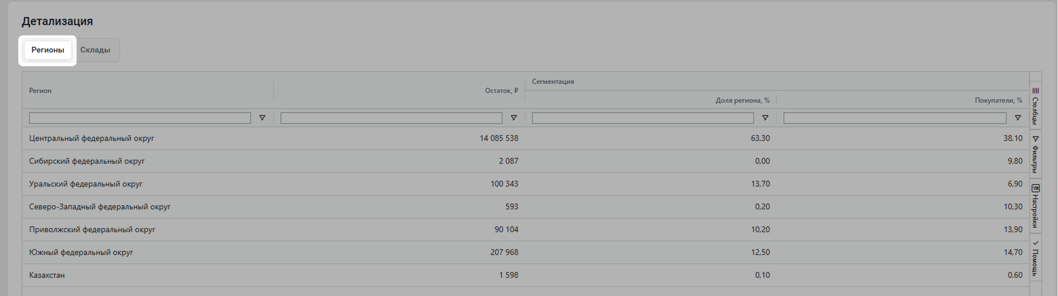Focus the Доля региона filter field
This screenshot has height=296, width=1058.
click(x=642, y=118)
